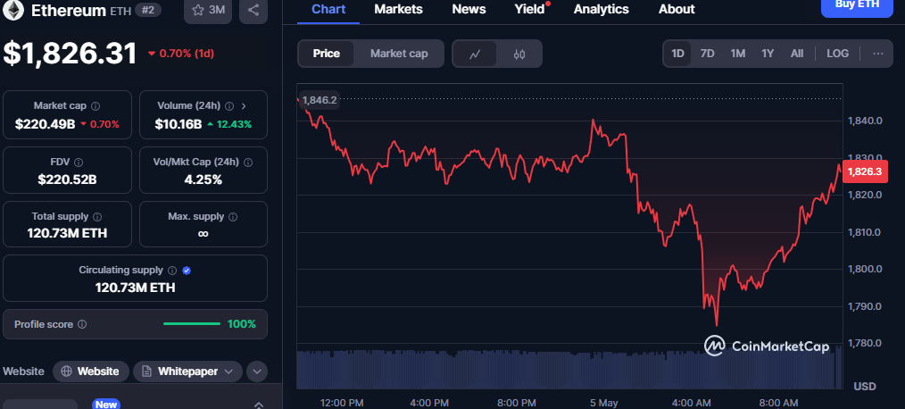Open the About tab
Screen dimensions: 905x409
pos(677,9)
